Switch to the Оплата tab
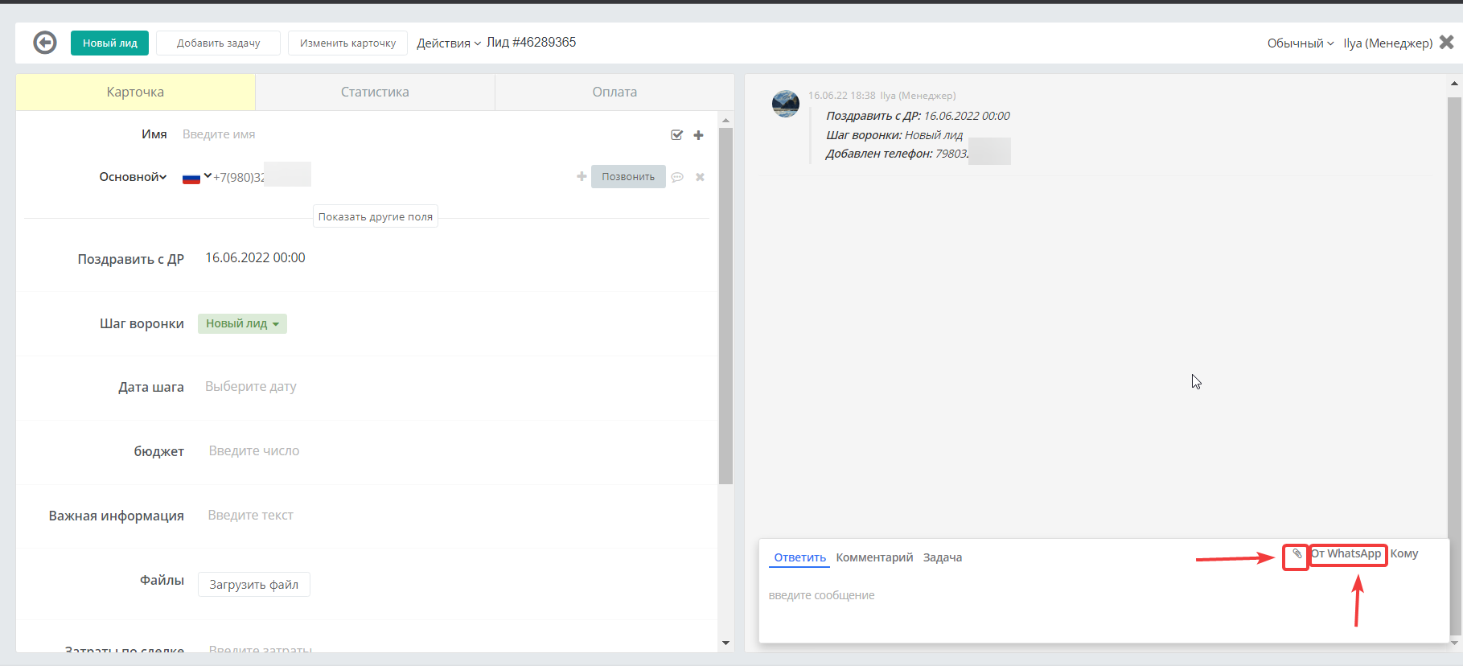The width and height of the screenshot is (1463, 666). [614, 92]
